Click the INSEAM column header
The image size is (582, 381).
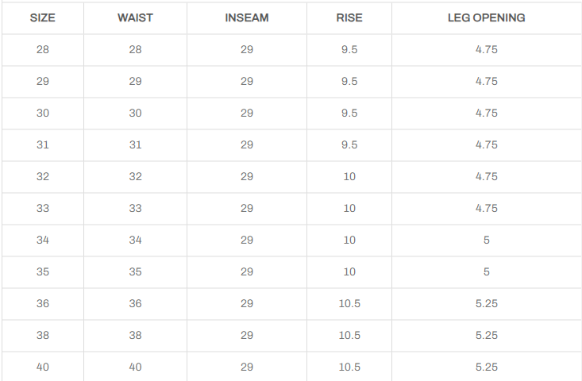point(247,17)
